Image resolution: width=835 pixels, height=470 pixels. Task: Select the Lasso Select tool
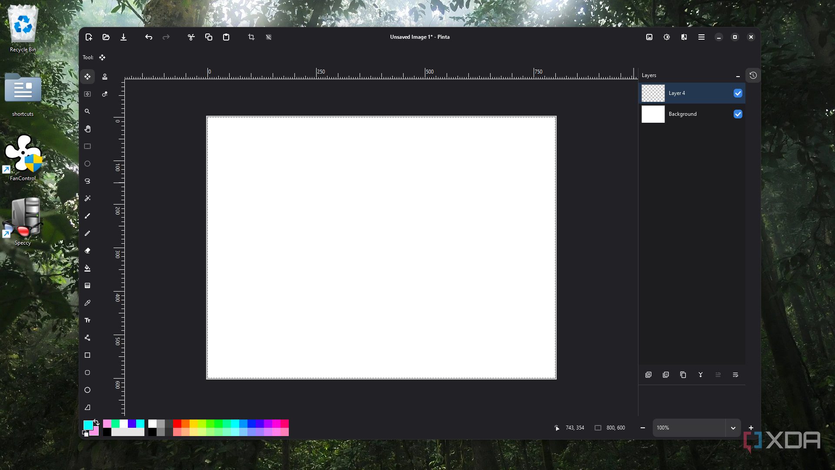[87, 181]
